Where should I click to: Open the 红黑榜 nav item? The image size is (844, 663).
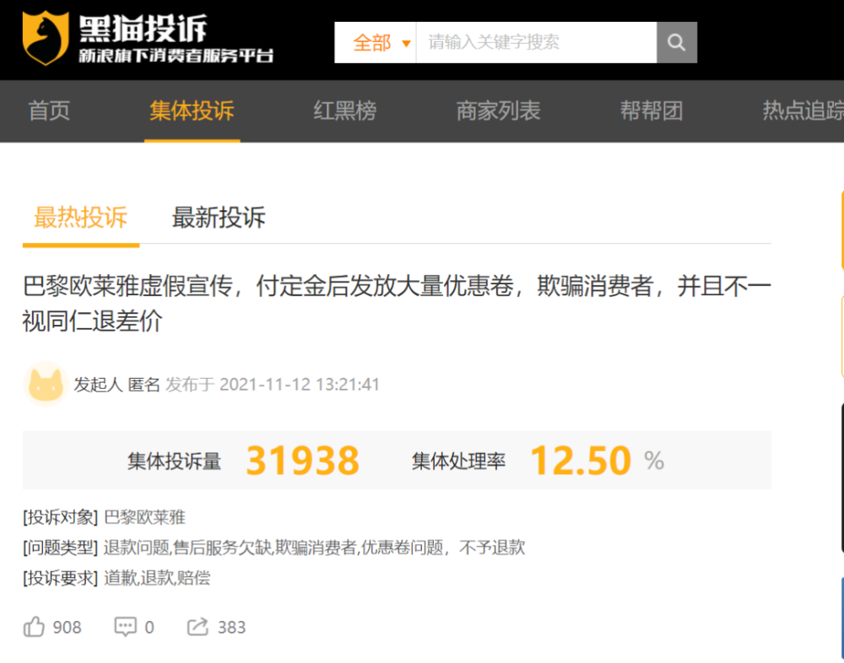click(x=345, y=110)
